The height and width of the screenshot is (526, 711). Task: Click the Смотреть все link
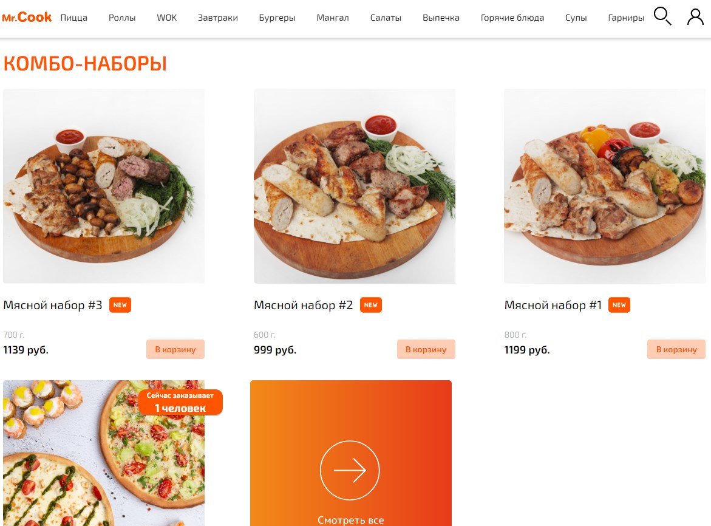pyautogui.click(x=350, y=520)
